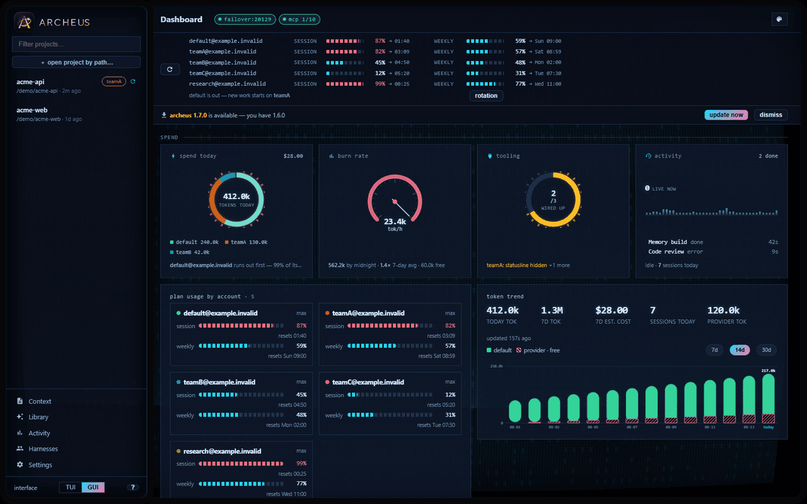Click the tooling plug icon
The image size is (807, 504).
click(x=490, y=156)
